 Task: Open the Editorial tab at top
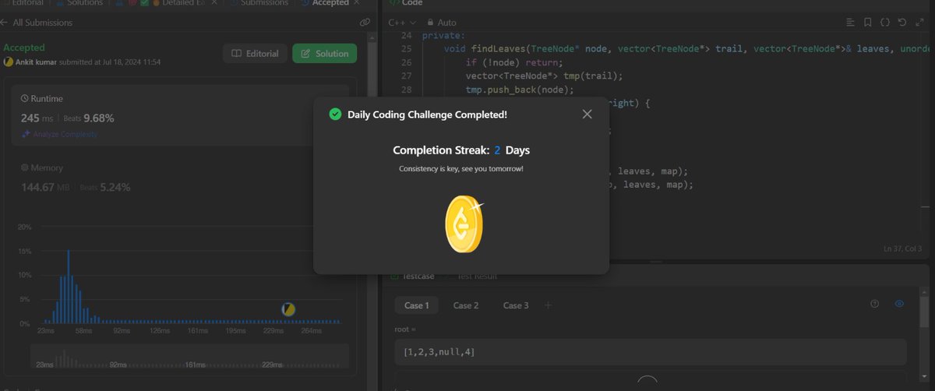tap(22, 3)
